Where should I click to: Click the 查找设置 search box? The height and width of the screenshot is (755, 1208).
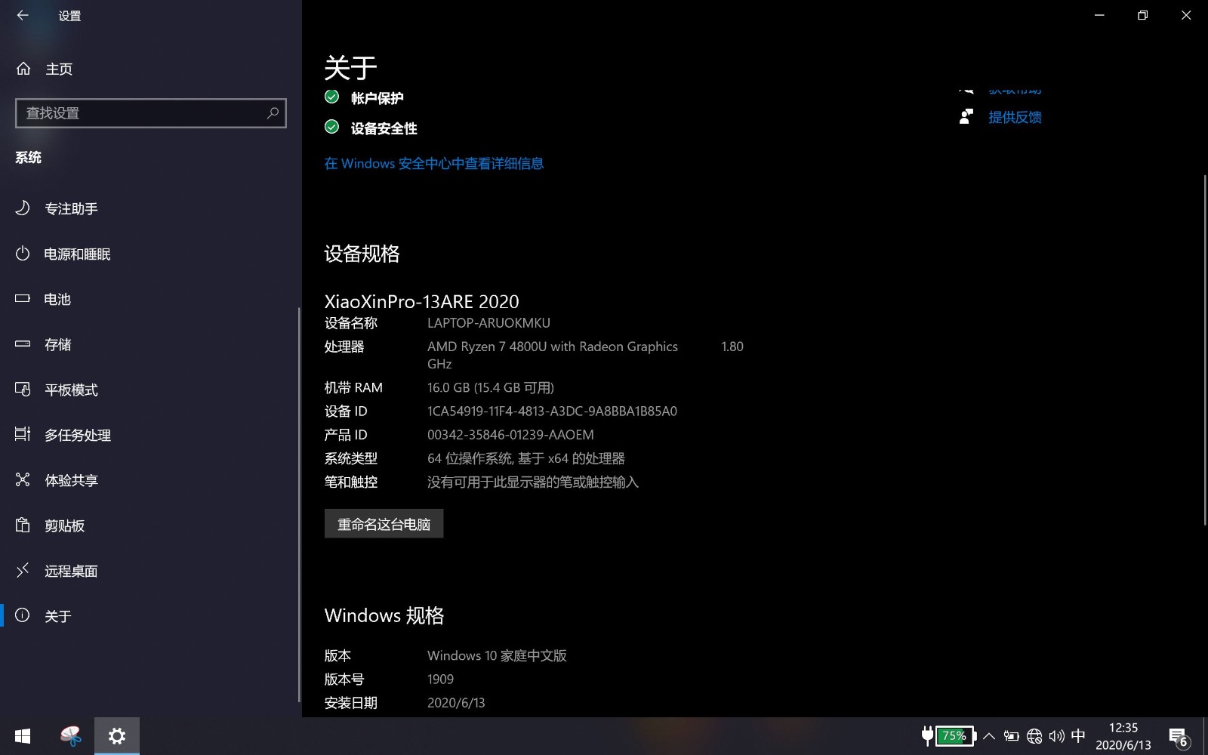point(150,112)
